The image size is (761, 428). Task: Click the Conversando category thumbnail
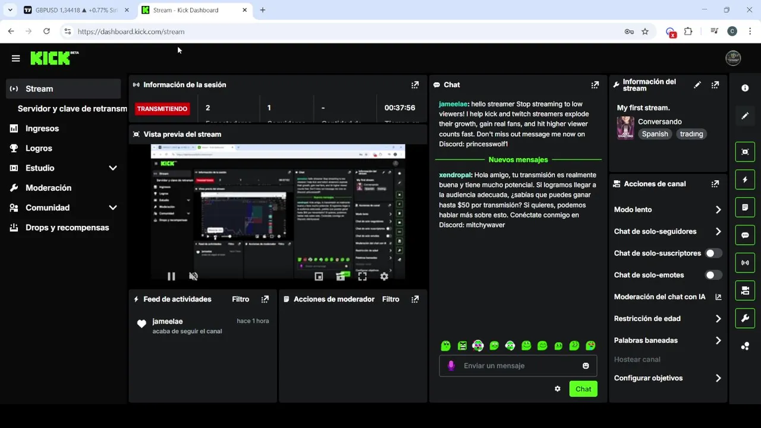pos(625,128)
